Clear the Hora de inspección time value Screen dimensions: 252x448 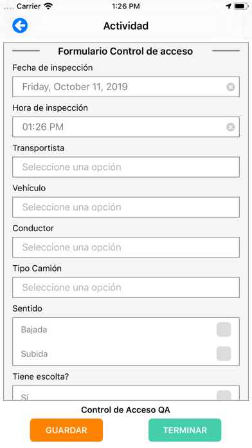point(231,127)
